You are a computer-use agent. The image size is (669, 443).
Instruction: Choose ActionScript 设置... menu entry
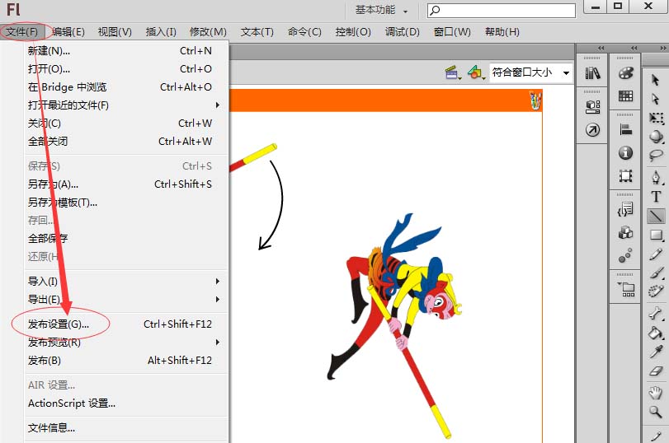pyautogui.click(x=127, y=403)
